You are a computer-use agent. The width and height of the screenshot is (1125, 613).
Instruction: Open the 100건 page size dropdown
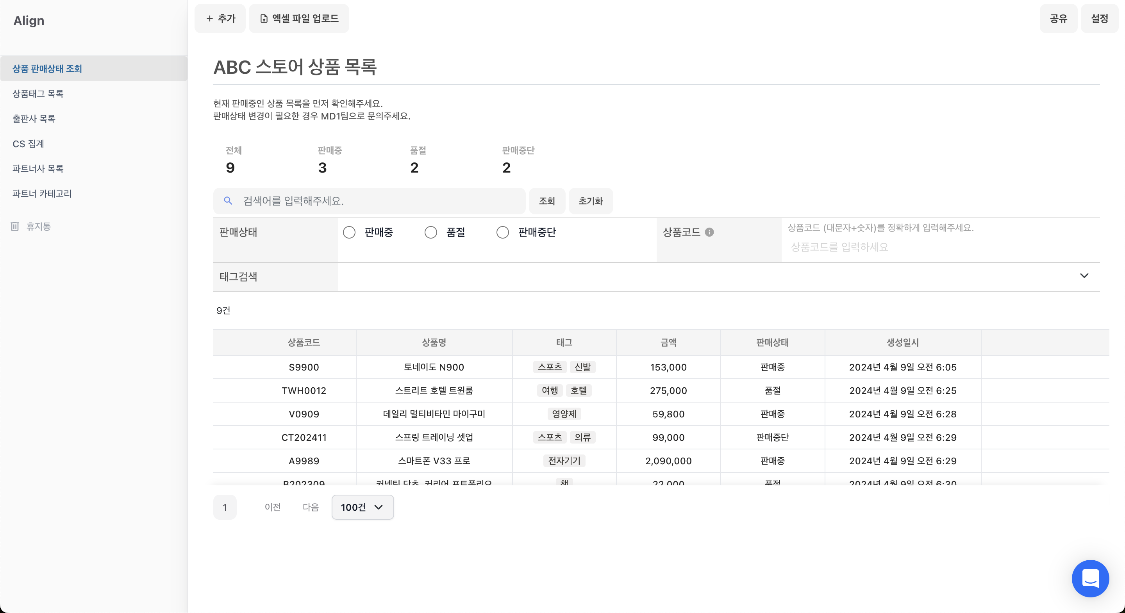click(x=362, y=507)
